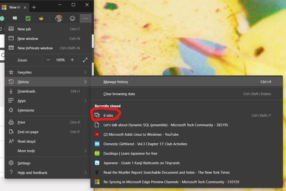Click the CSS speech-bubble extension icon
The image size is (286, 191).
15,18
